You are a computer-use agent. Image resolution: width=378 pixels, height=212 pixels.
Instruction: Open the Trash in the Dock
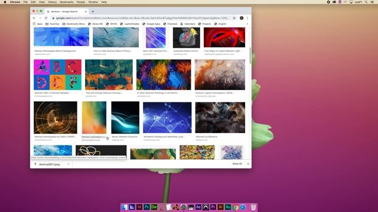pyautogui.click(x=253, y=207)
